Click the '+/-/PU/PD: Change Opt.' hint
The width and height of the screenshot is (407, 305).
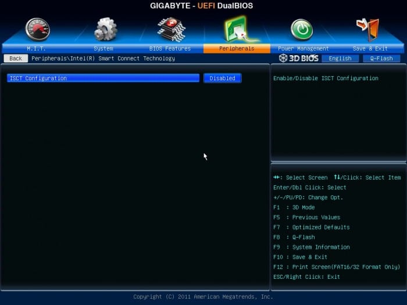308,198
